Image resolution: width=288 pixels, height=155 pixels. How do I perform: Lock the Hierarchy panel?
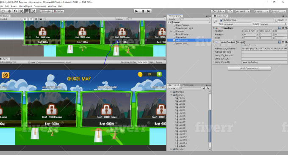click(x=207, y=16)
